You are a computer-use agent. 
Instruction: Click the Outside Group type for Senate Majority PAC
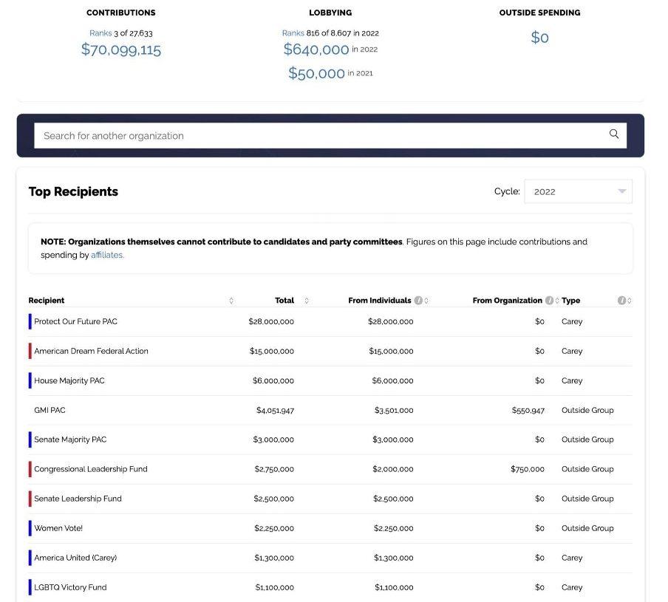pyautogui.click(x=587, y=439)
